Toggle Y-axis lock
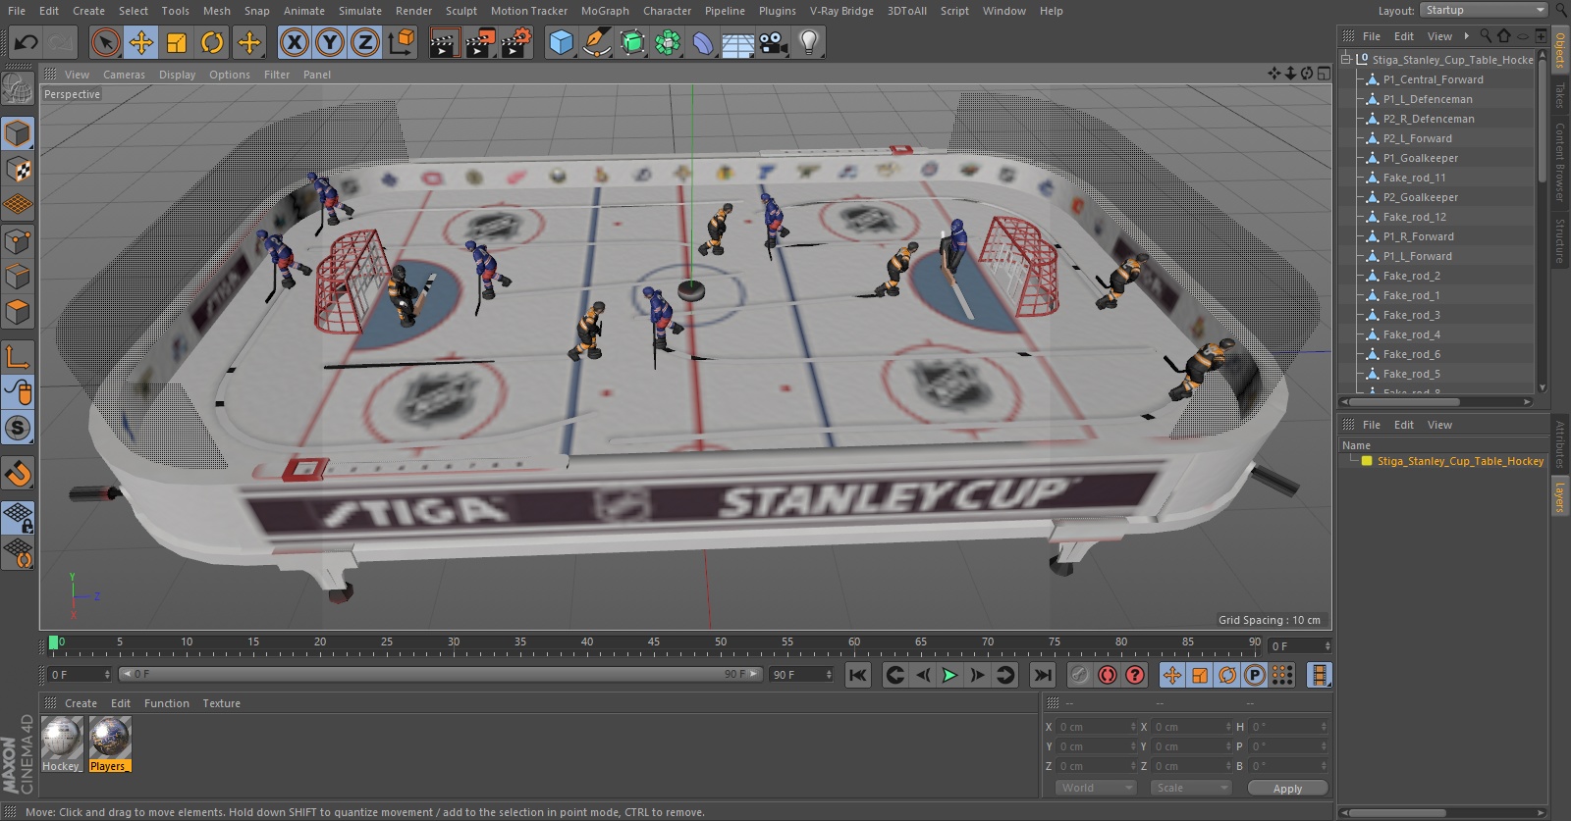1571x821 pixels. [330, 42]
